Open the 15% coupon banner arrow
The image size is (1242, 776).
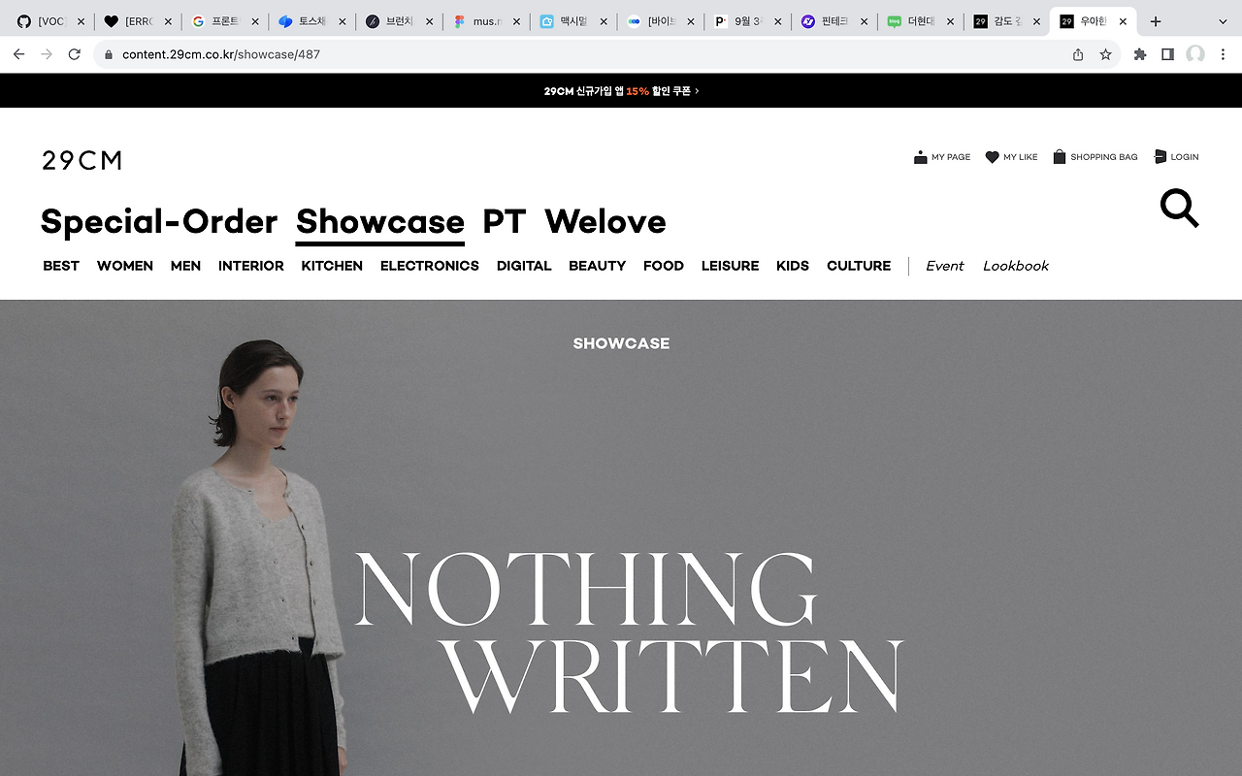click(x=697, y=91)
